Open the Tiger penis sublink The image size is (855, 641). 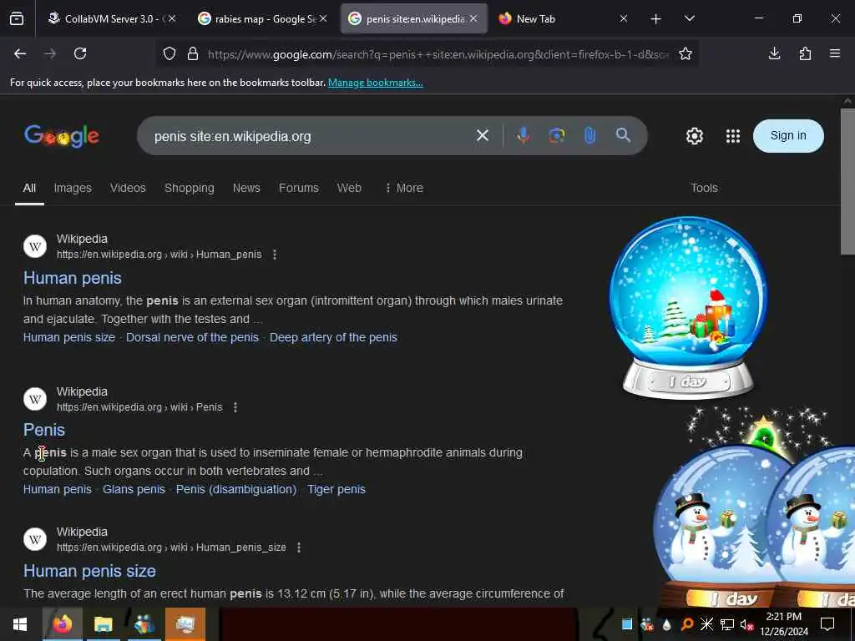(336, 489)
